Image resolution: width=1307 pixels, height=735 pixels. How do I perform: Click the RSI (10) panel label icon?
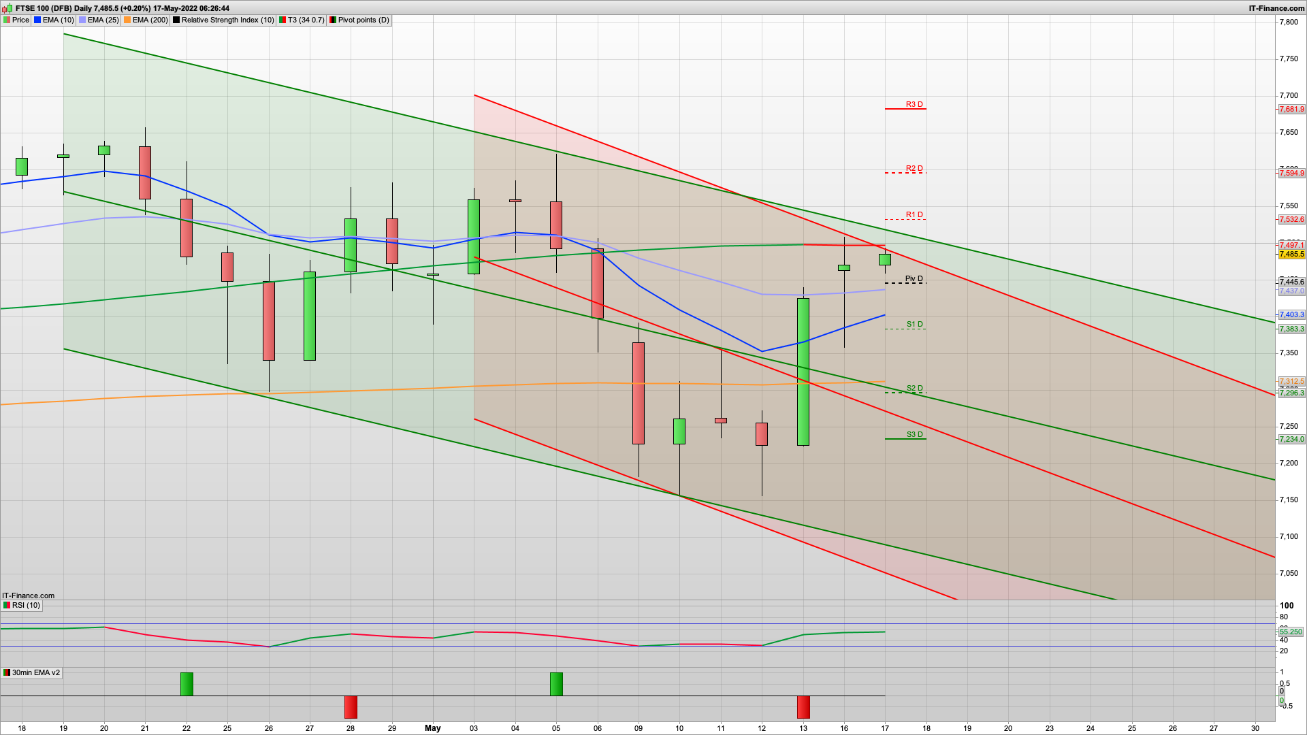point(7,605)
